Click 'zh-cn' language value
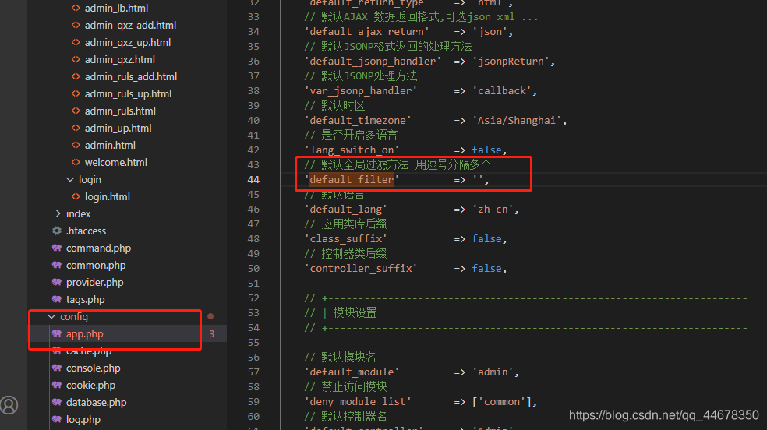 tap(493, 209)
